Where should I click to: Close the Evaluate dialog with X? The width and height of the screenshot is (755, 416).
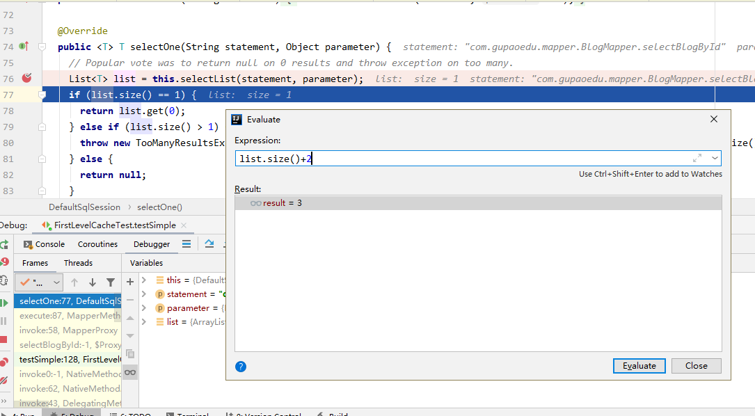click(x=713, y=119)
